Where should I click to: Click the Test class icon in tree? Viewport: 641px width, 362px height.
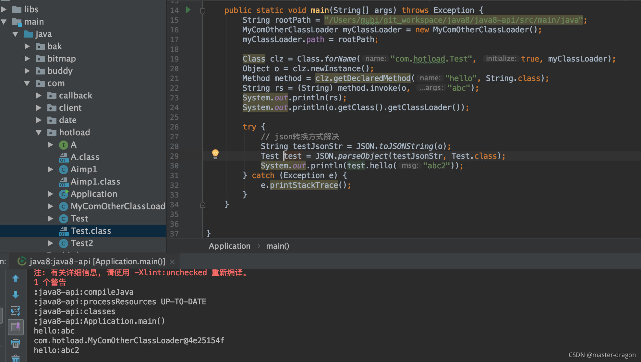tap(63, 219)
